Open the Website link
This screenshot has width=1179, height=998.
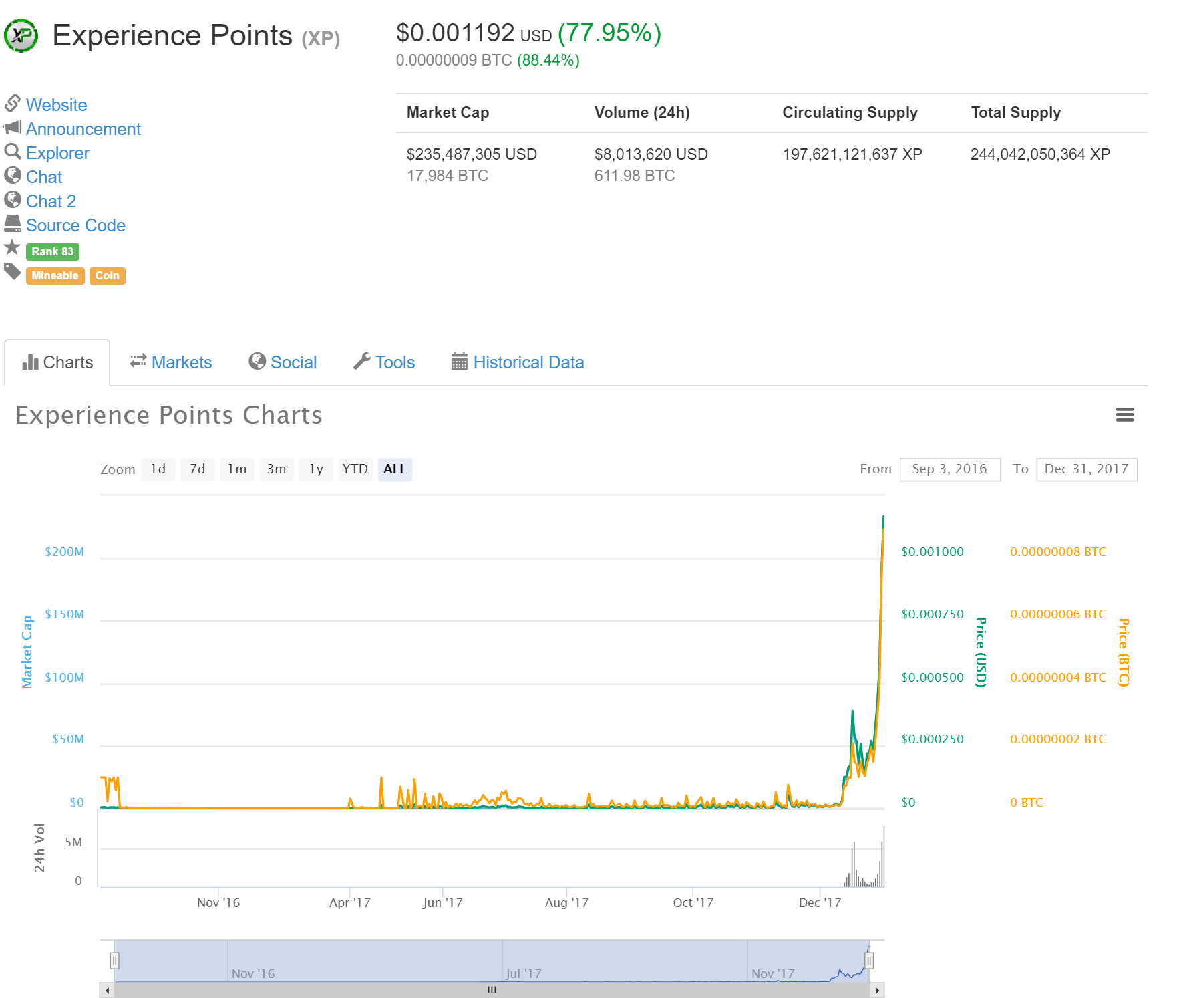click(x=57, y=105)
